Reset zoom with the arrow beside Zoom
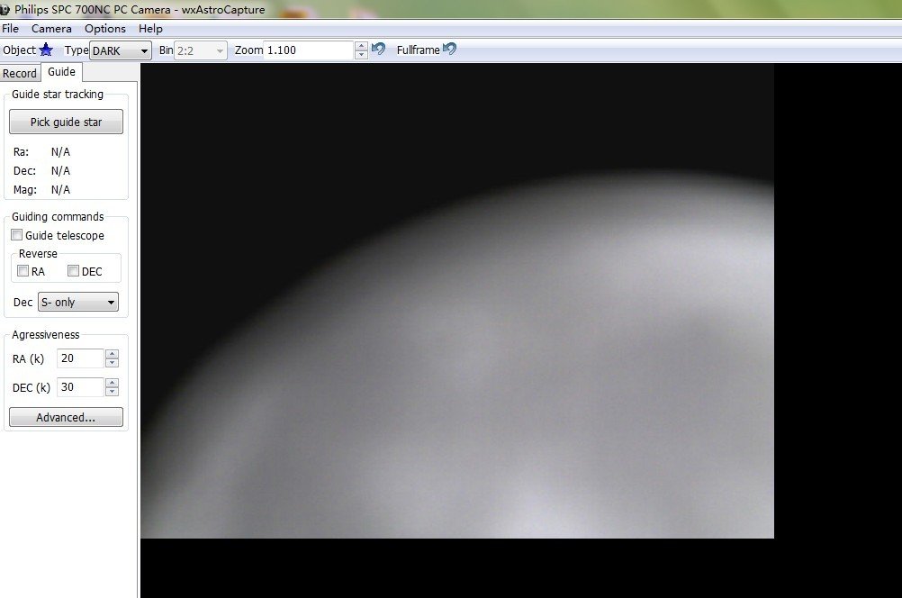Image resolution: width=902 pixels, height=598 pixels. (378, 49)
